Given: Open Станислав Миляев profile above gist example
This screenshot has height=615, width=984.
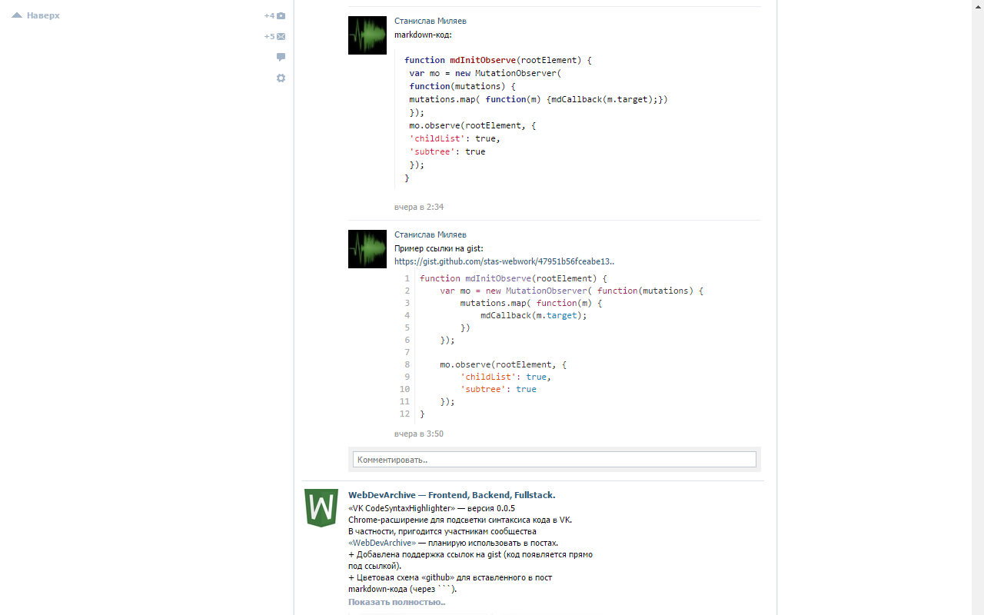Looking at the screenshot, I should 430,234.
